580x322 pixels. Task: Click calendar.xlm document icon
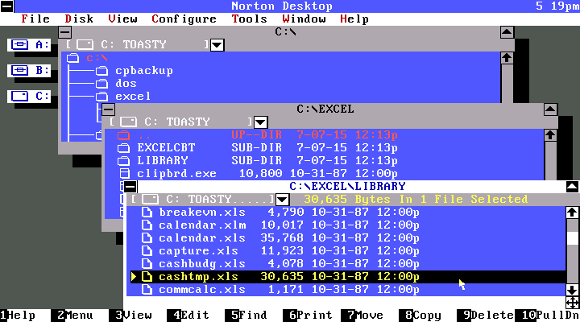coord(147,225)
